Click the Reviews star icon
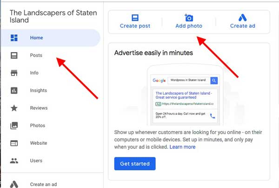 tap(14, 108)
